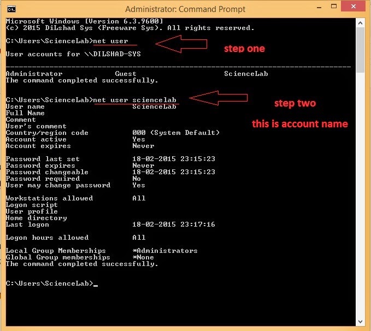Screen dimensions: 371x331
Task: Open the Command Prompt system menu icon
Action: [11, 9]
